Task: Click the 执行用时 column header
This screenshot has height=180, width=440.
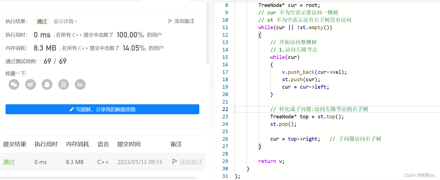Action: tap(46, 144)
